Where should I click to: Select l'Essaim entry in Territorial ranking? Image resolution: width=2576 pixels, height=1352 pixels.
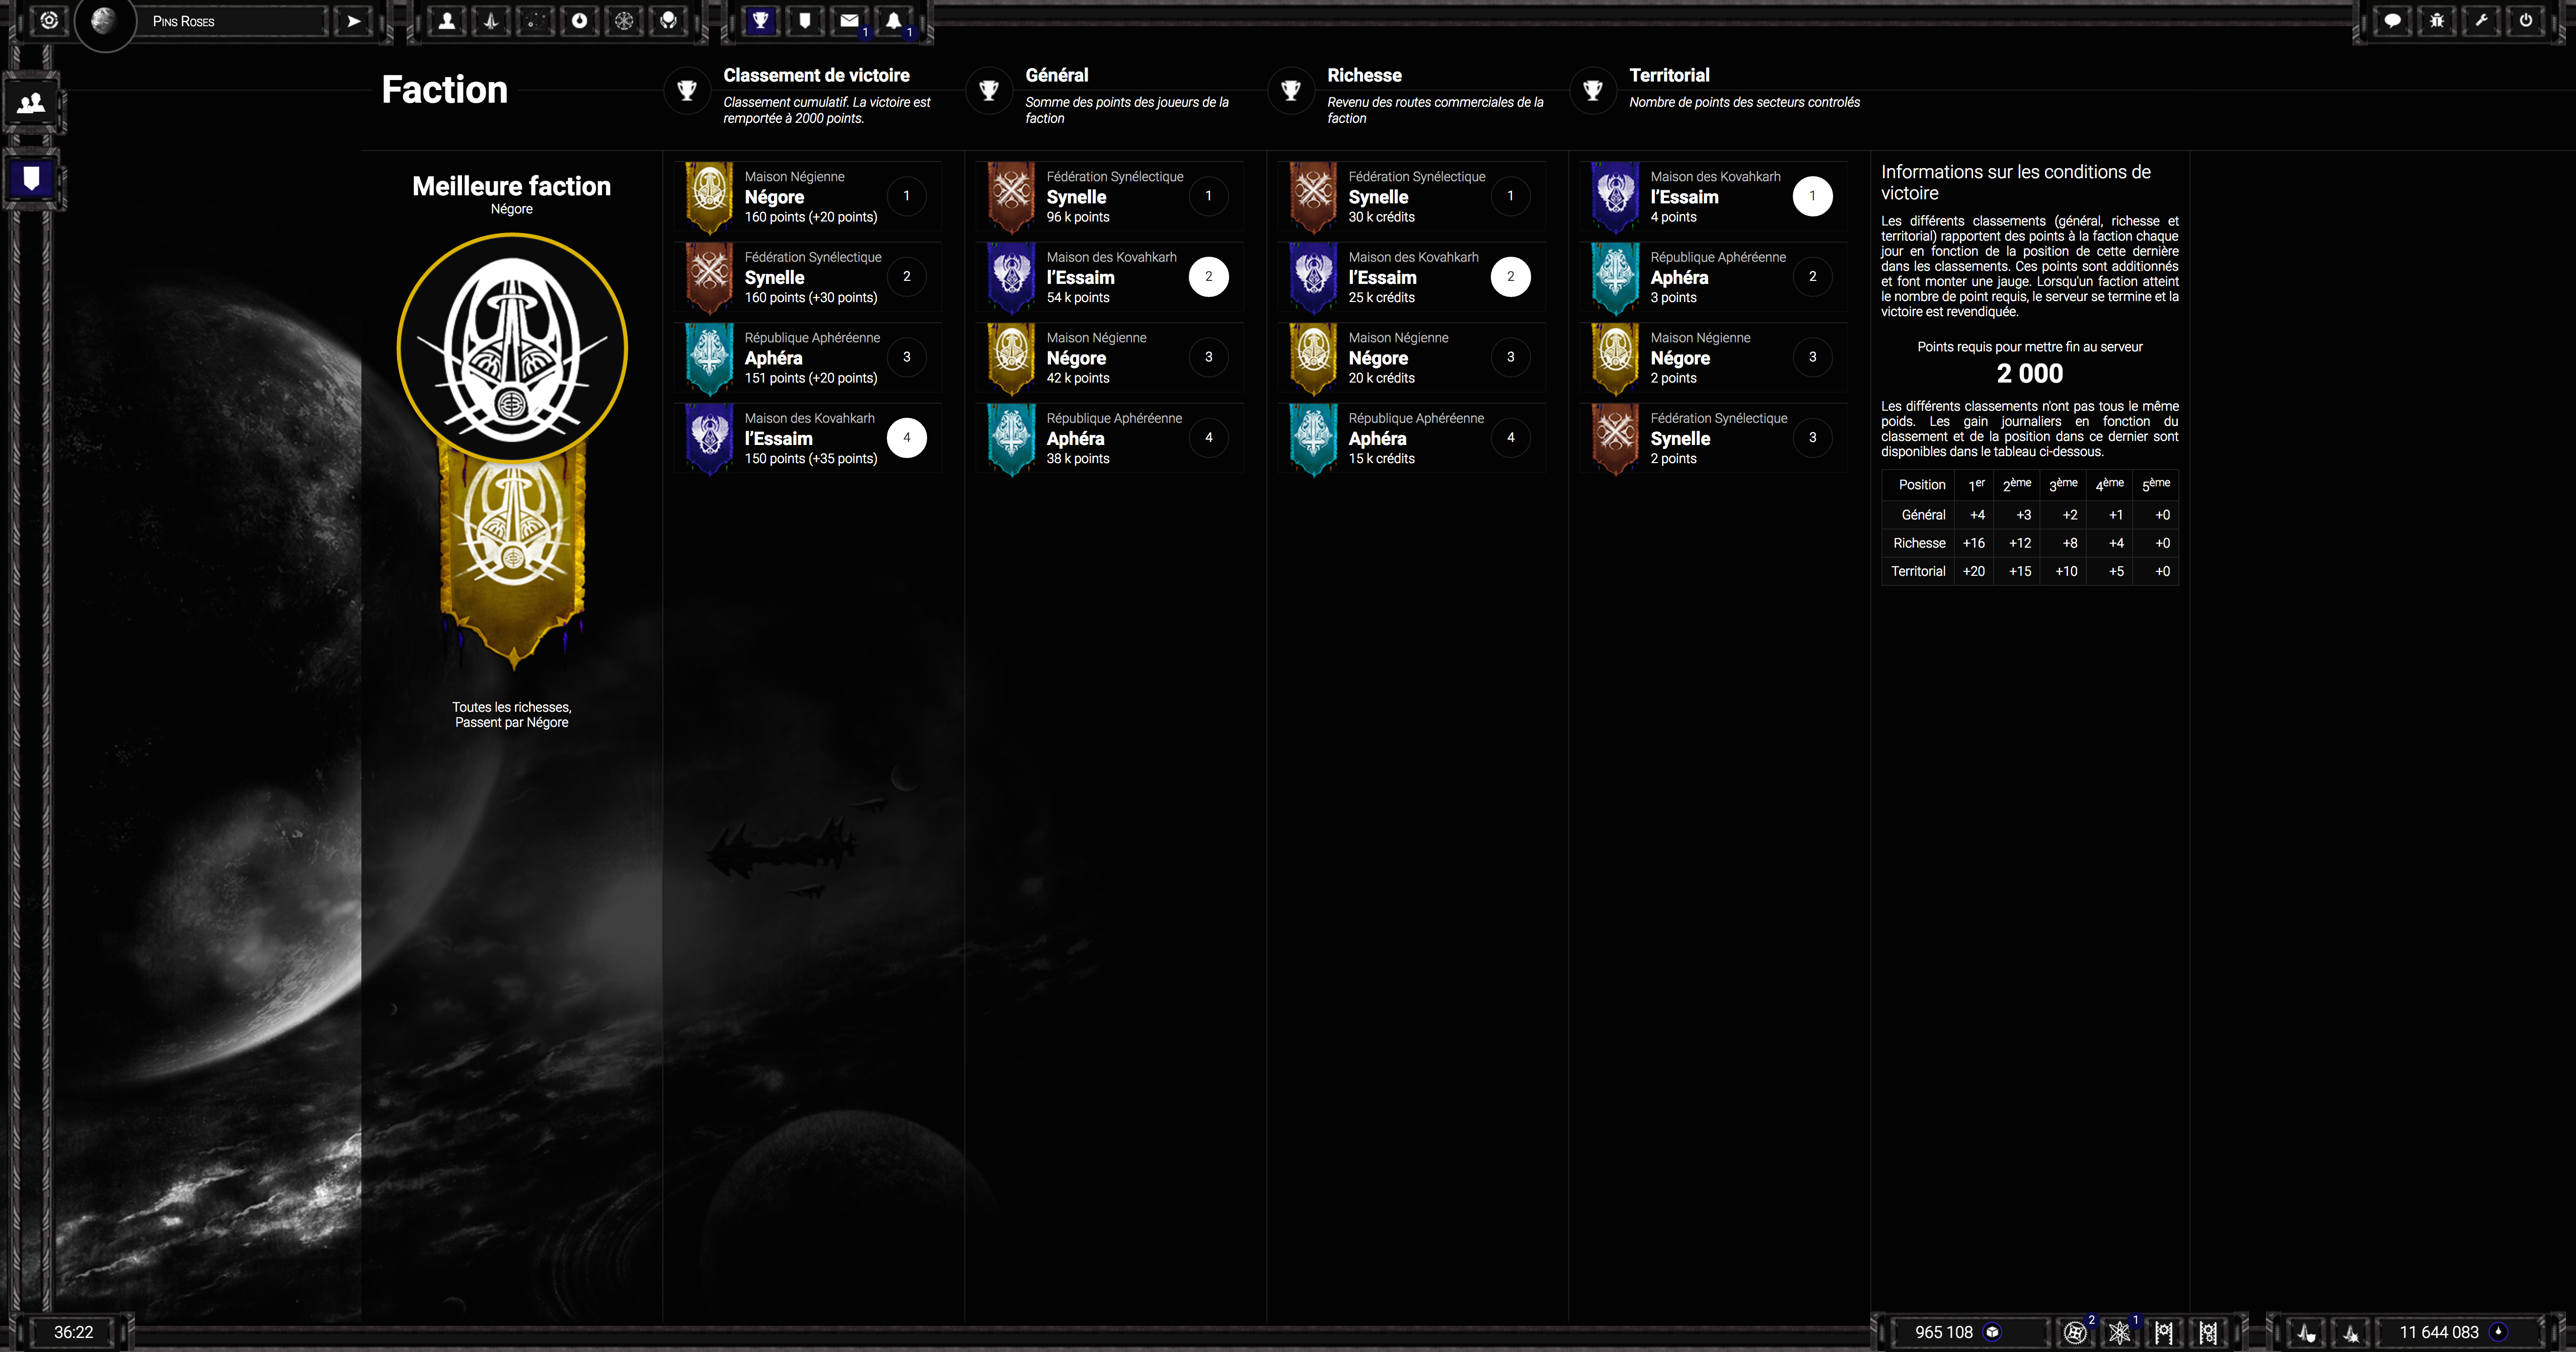(x=1714, y=197)
